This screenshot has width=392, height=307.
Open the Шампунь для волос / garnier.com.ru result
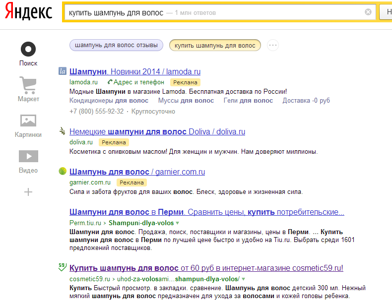coord(137,172)
